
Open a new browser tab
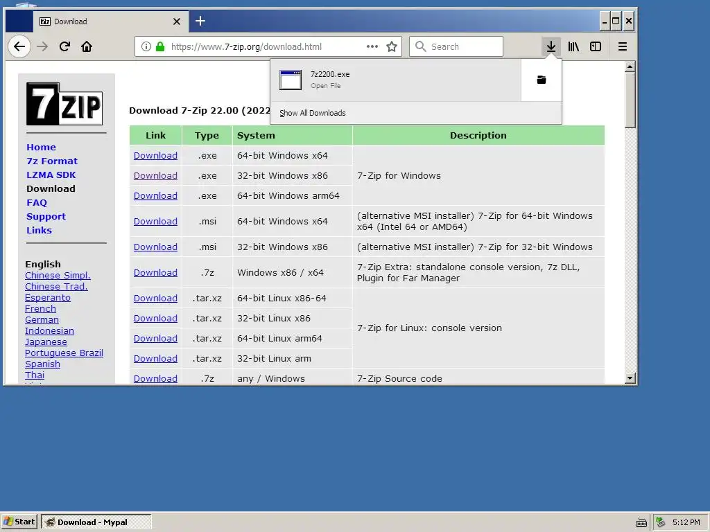200,21
